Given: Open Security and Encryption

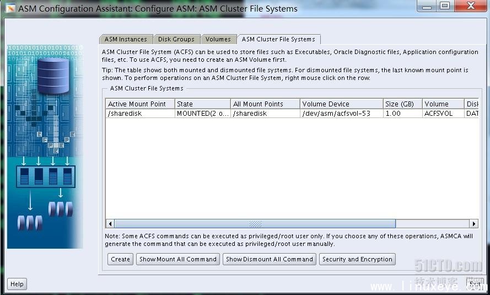Looking at the screenshot, I should coord(357,259).
